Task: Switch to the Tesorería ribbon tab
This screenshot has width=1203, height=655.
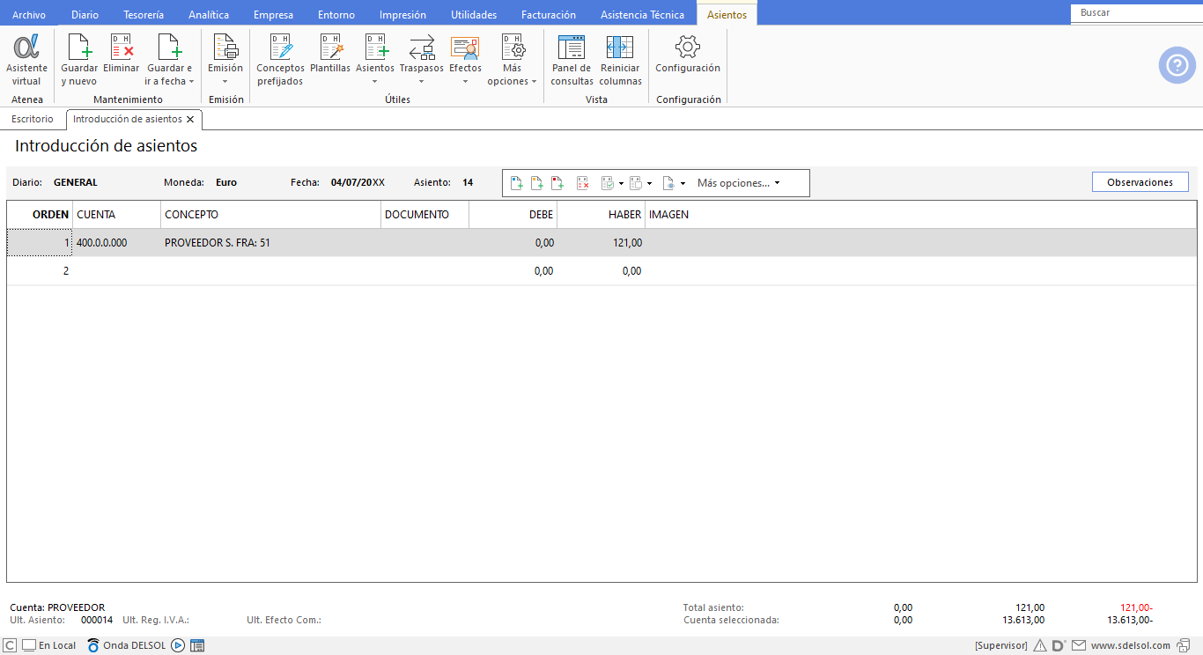Action: [144, 15]
